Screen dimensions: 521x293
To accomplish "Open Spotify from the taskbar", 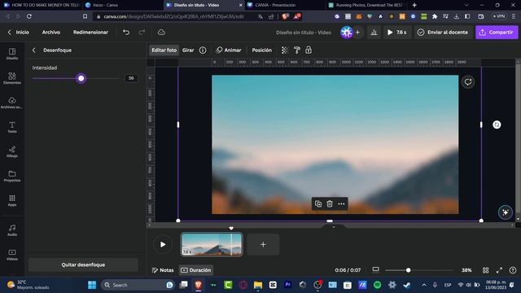I will pyautogui.click(x=377, y=285).
